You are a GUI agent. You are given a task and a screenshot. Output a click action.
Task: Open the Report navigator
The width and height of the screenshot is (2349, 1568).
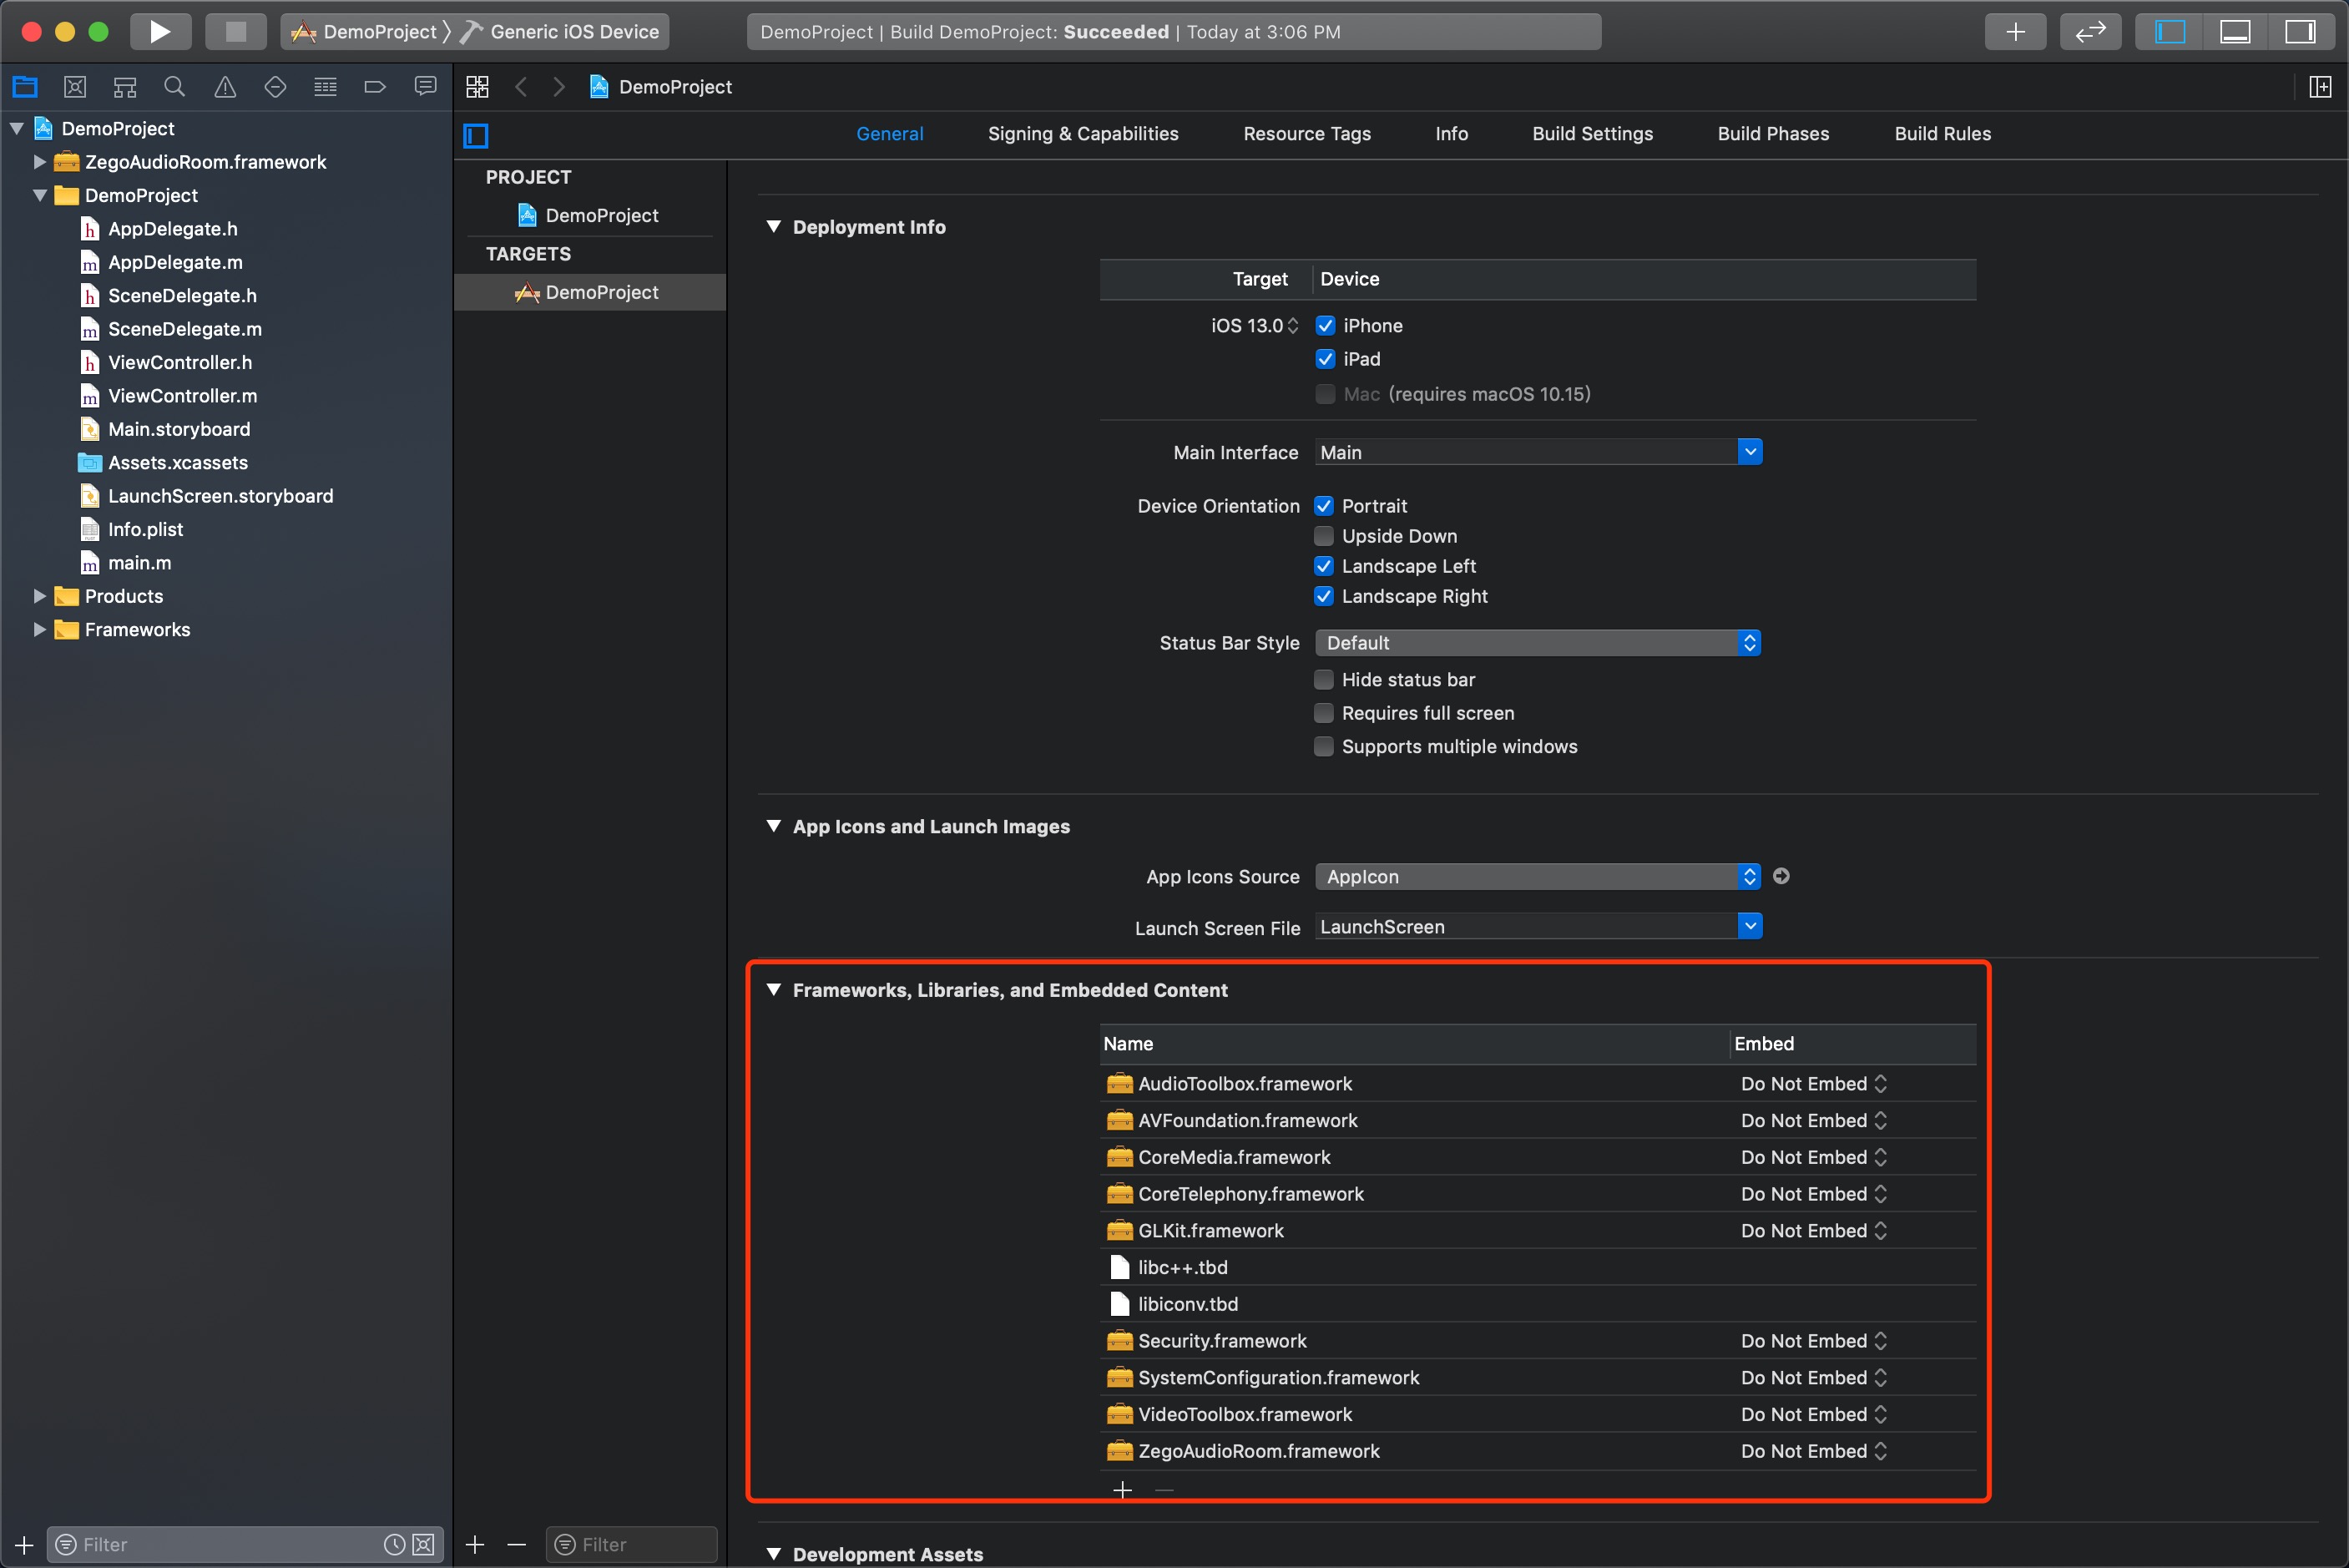tap(426, 87)
